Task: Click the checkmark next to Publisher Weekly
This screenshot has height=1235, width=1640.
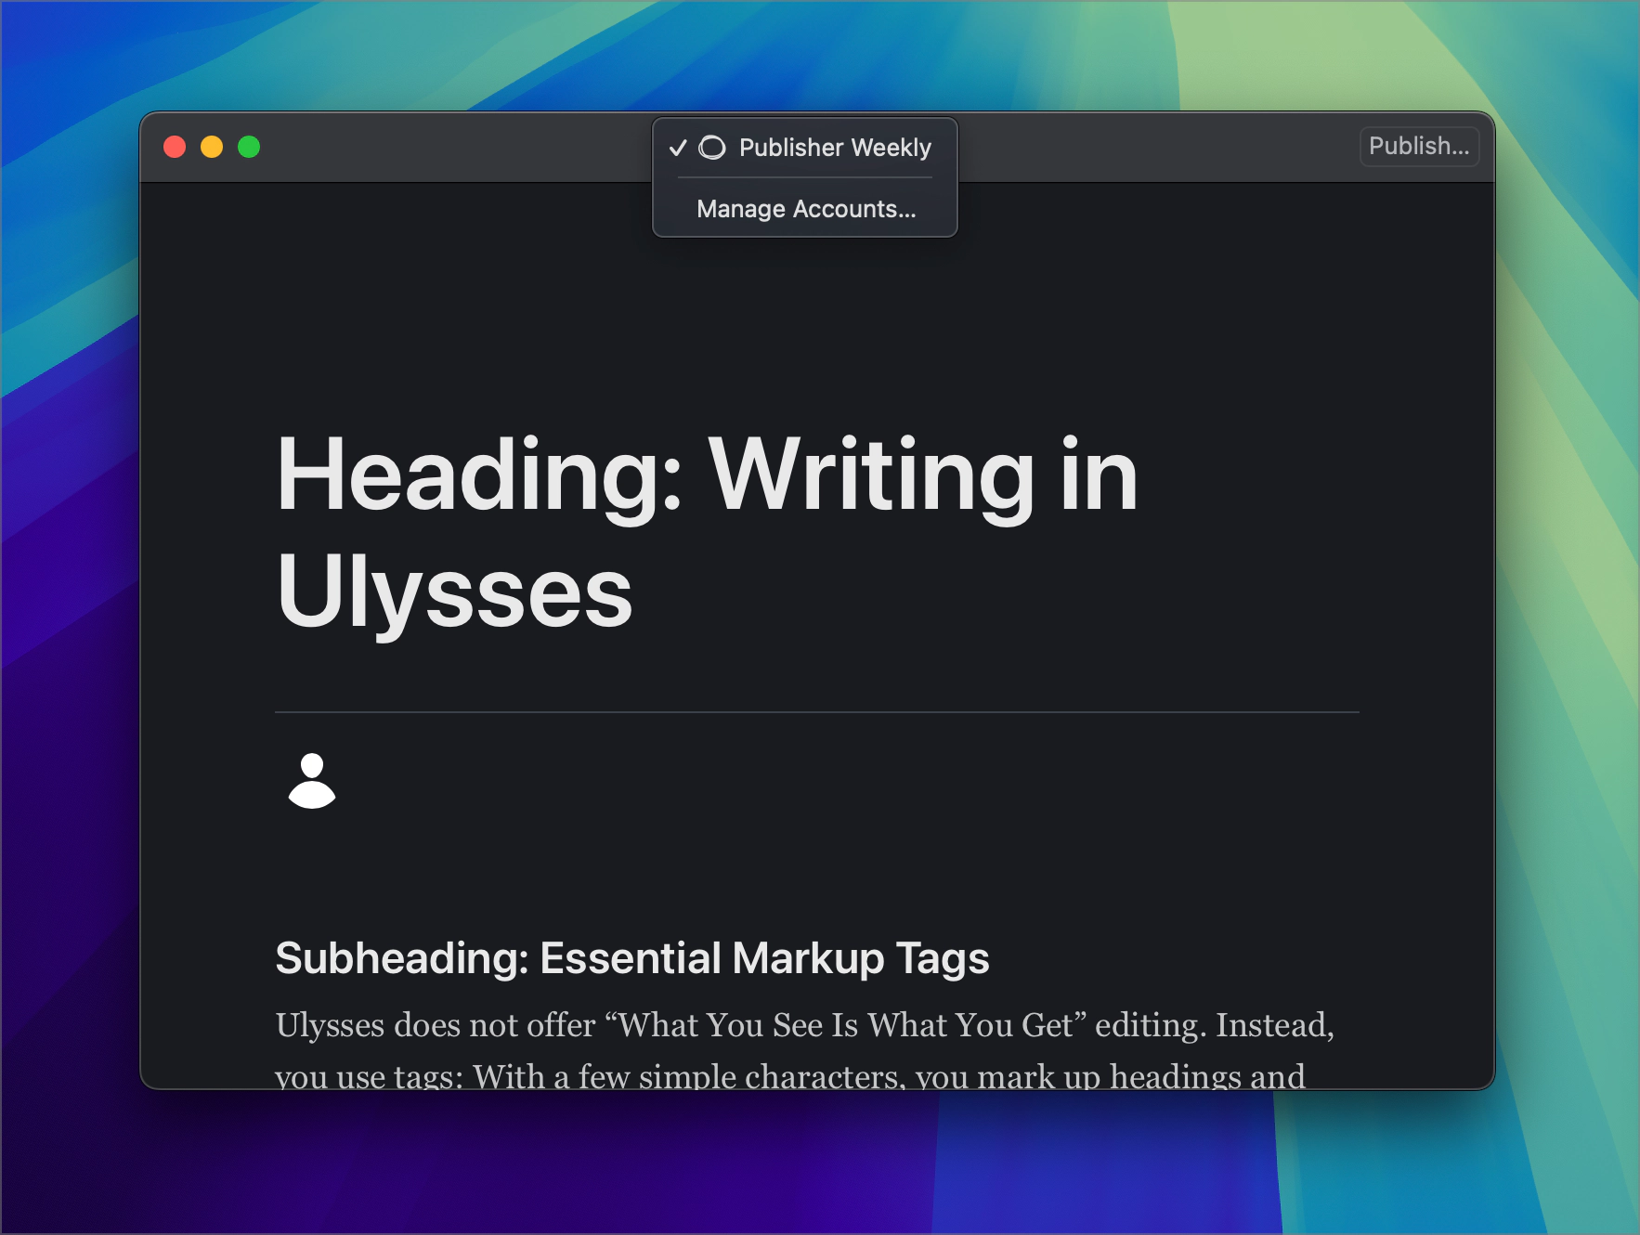Action: coord(678,148)
